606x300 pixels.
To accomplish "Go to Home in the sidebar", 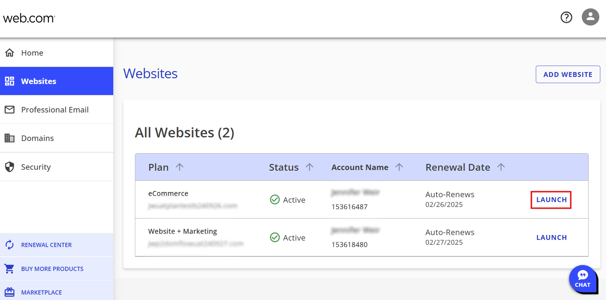I will pyautogui.click(x=32, y=53).
